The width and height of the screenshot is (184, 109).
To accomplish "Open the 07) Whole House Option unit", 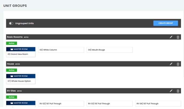I will (x=21, y=81).
